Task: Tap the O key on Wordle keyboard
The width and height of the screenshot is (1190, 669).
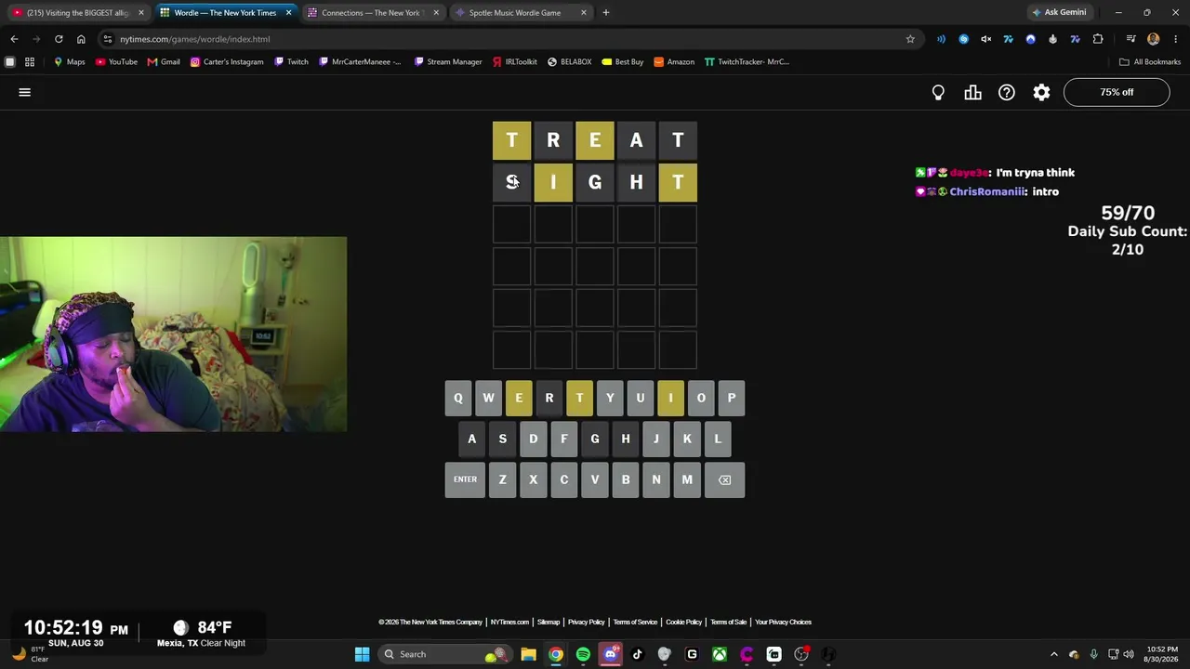Action: [701, 398]
